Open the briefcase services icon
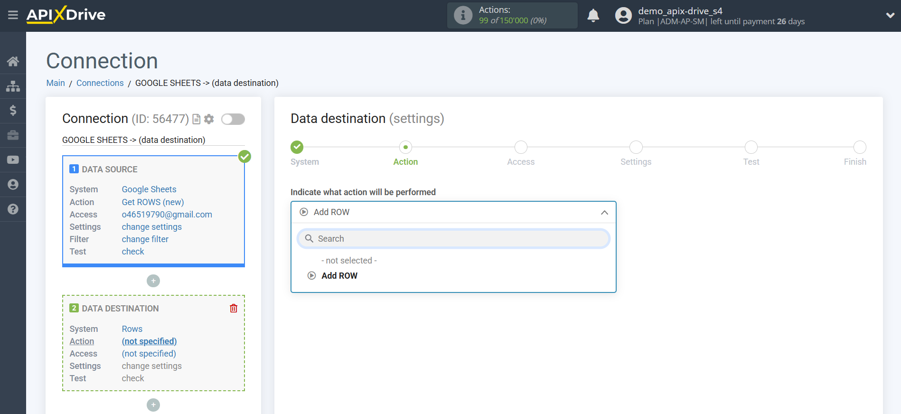 13,135
